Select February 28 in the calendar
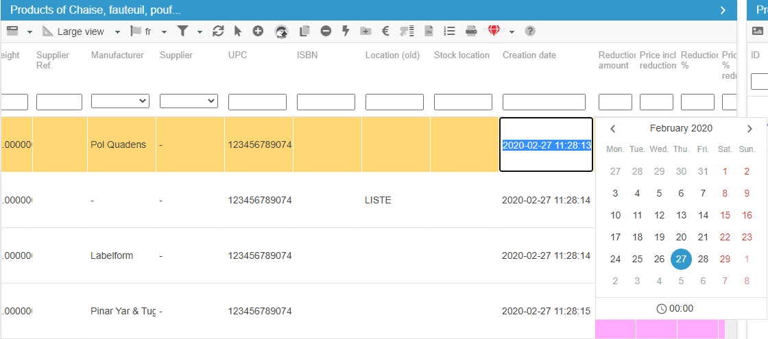 click(703, 259)
